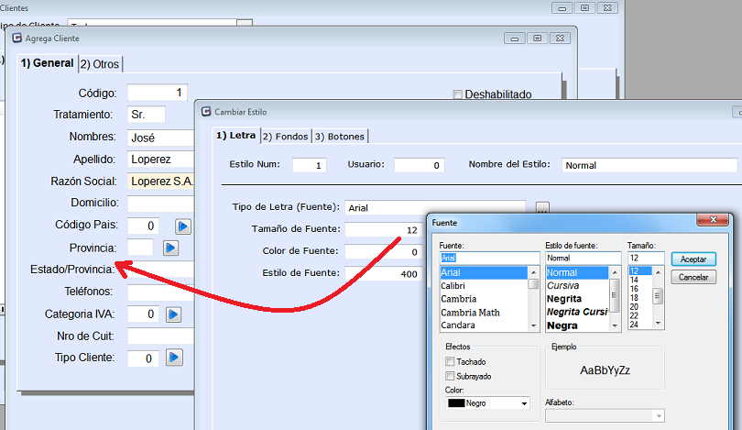Select Calibri in the font list

pyautogui.click(x=456, y=286)
